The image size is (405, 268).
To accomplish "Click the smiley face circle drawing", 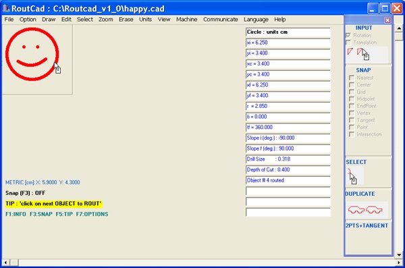I will coord(32,54).
